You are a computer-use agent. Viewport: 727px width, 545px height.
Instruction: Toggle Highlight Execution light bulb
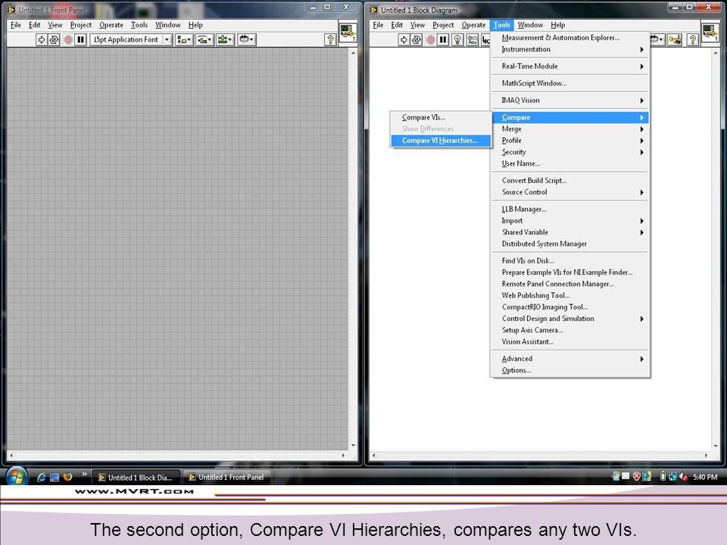pyautogui.click(x=457, y=40)
